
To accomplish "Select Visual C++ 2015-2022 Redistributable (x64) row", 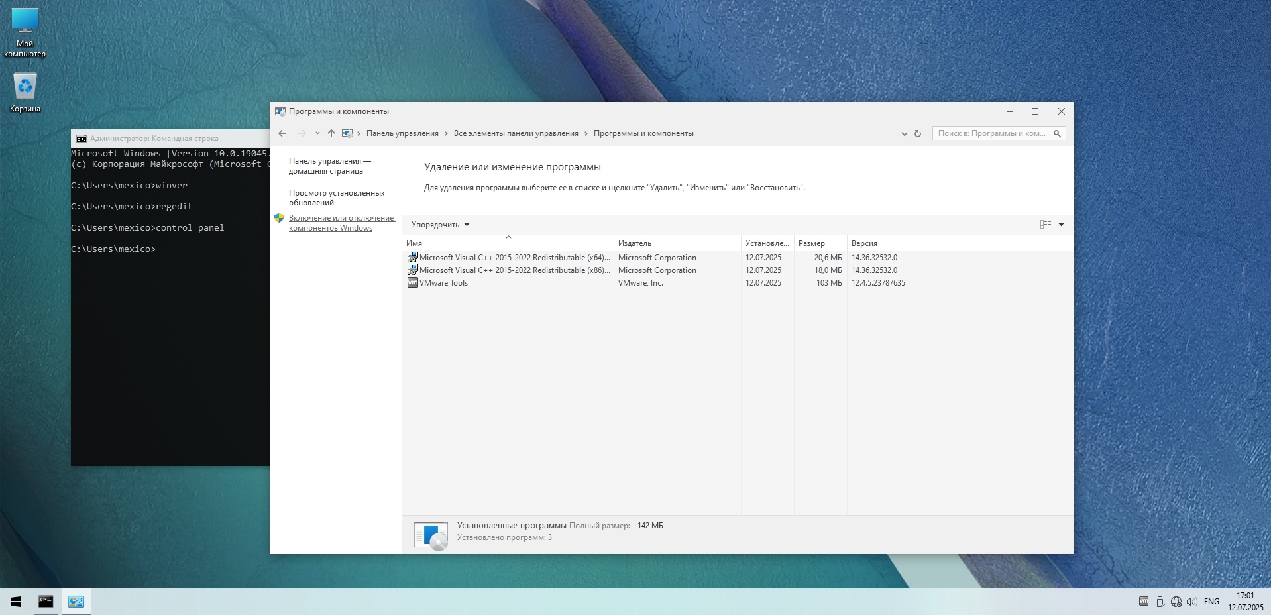I will 667,258.
